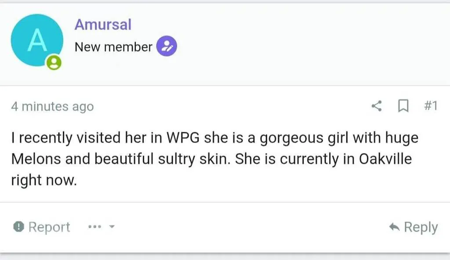Click the "4 minutes ago" timestamp
Viewport: 450px width, 260px height.
(x=52, y=107)
